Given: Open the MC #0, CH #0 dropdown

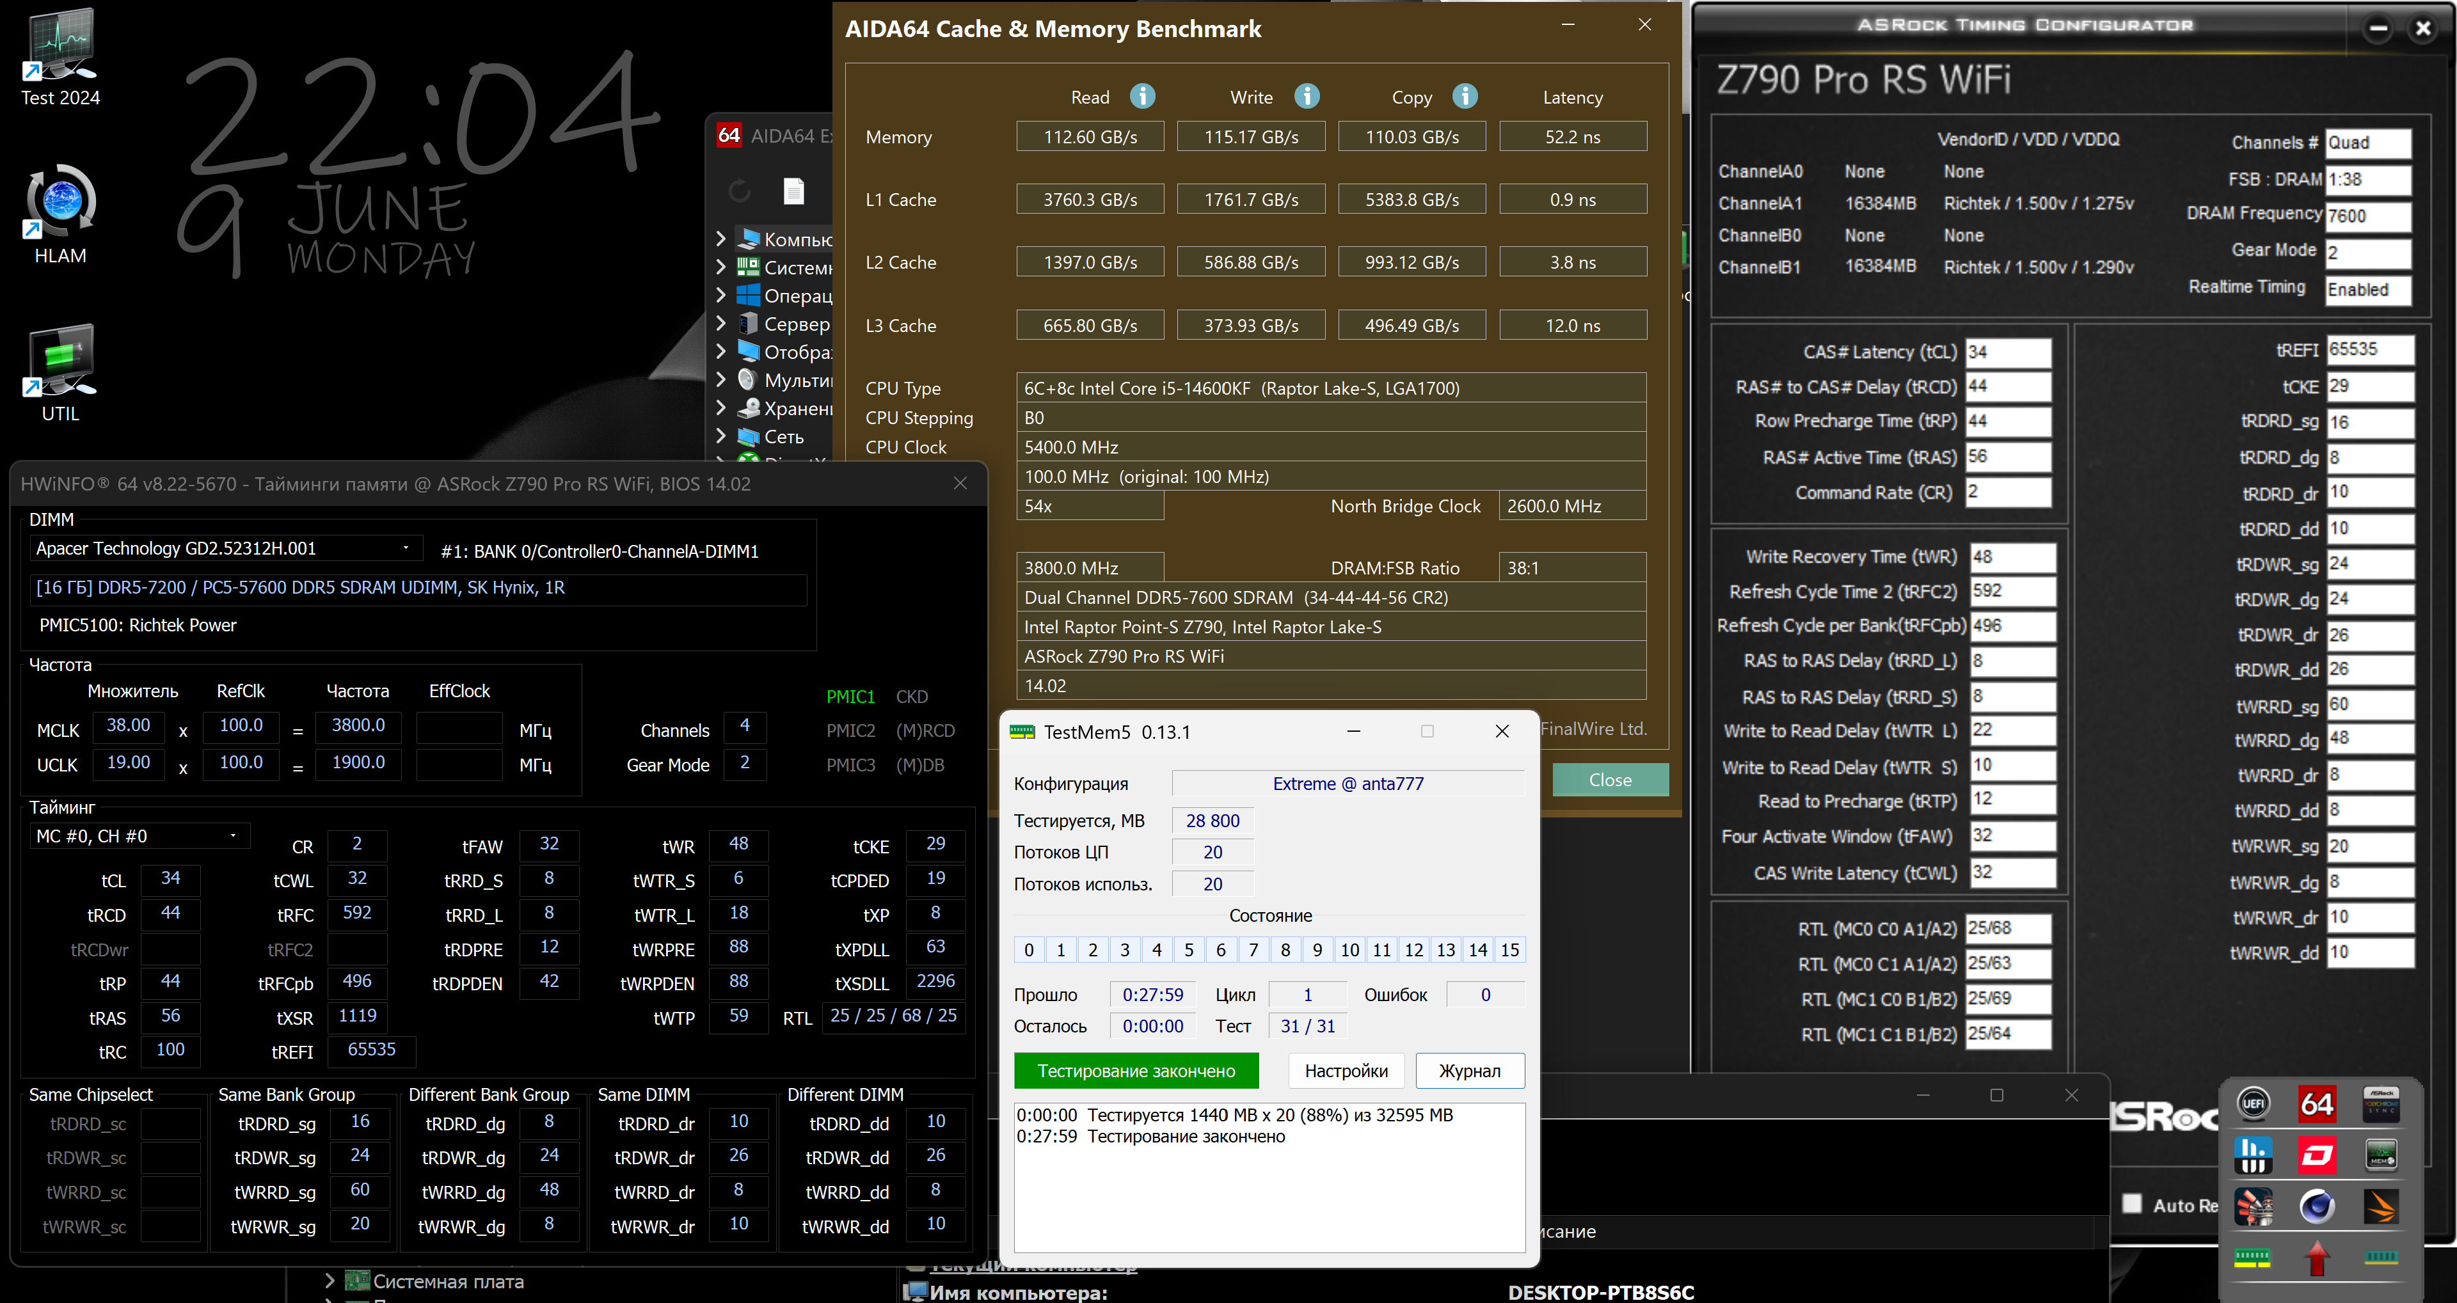Looking at the screenshot, I should coord(233,837).
